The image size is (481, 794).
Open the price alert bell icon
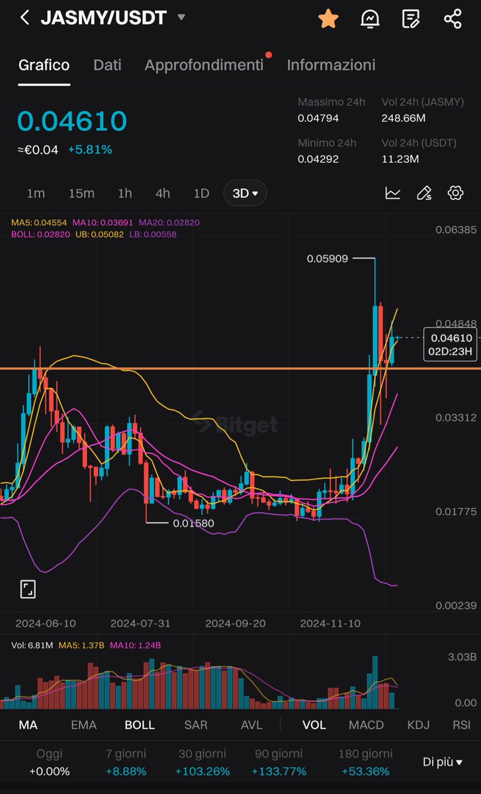pos(370,19)
